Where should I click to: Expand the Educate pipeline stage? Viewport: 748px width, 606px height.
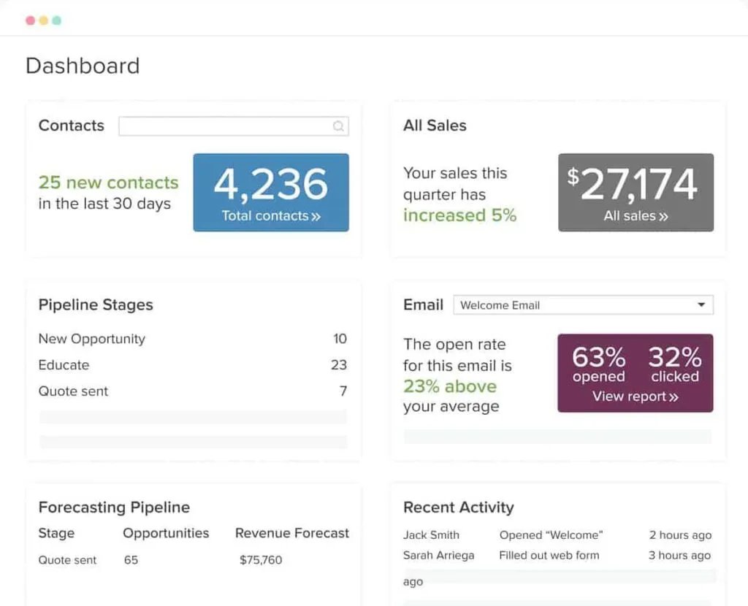click(x=64, y=365)
